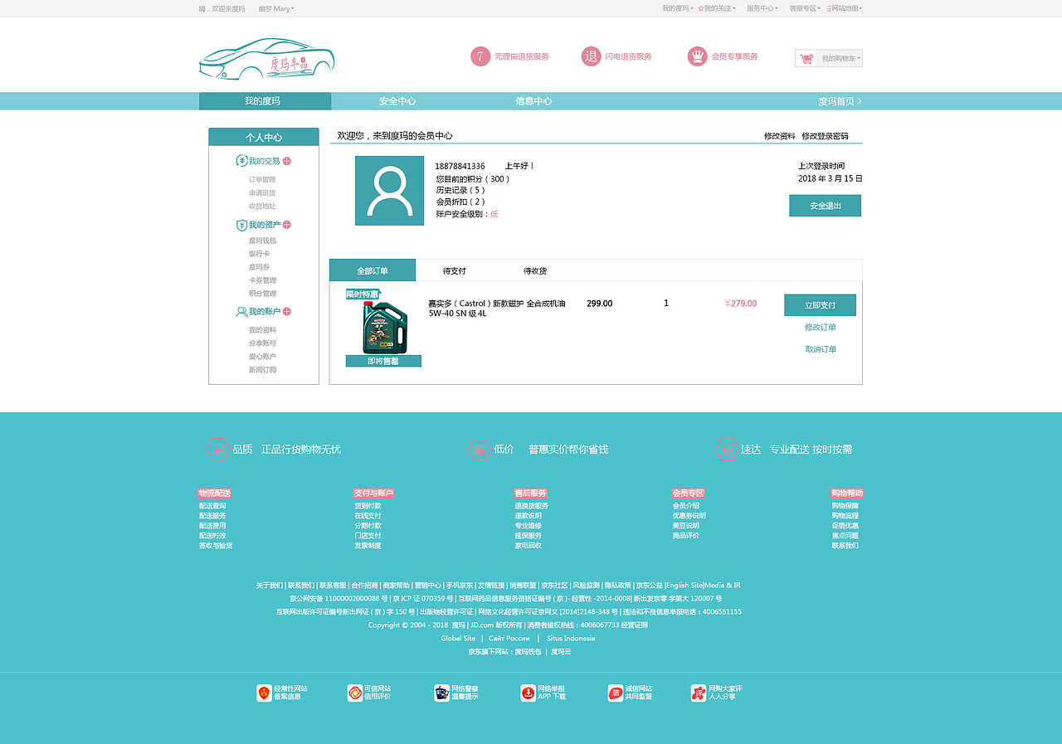Click the 取消订单 link
The height and width of the screenshot is (744, 1062).
tap(821, 349)
